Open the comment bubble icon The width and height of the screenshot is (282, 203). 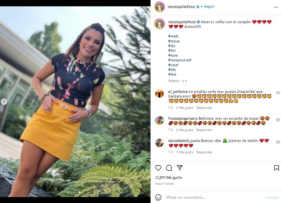coord(169,168)
